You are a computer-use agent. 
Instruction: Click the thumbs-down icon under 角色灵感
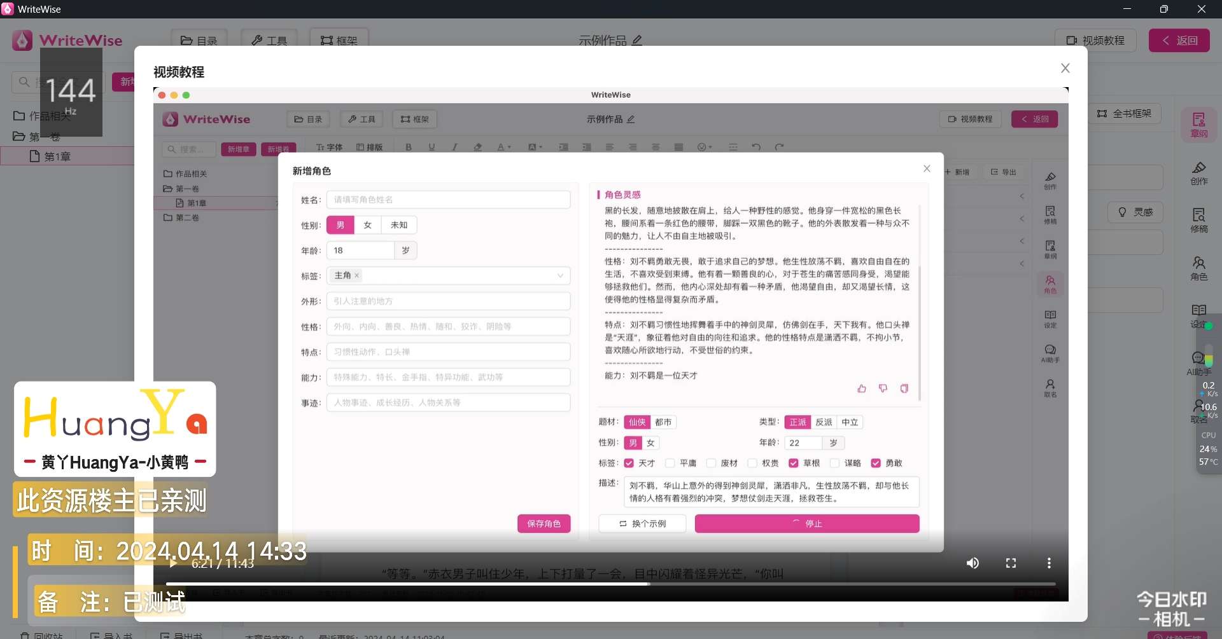click(x=883, y=388)
